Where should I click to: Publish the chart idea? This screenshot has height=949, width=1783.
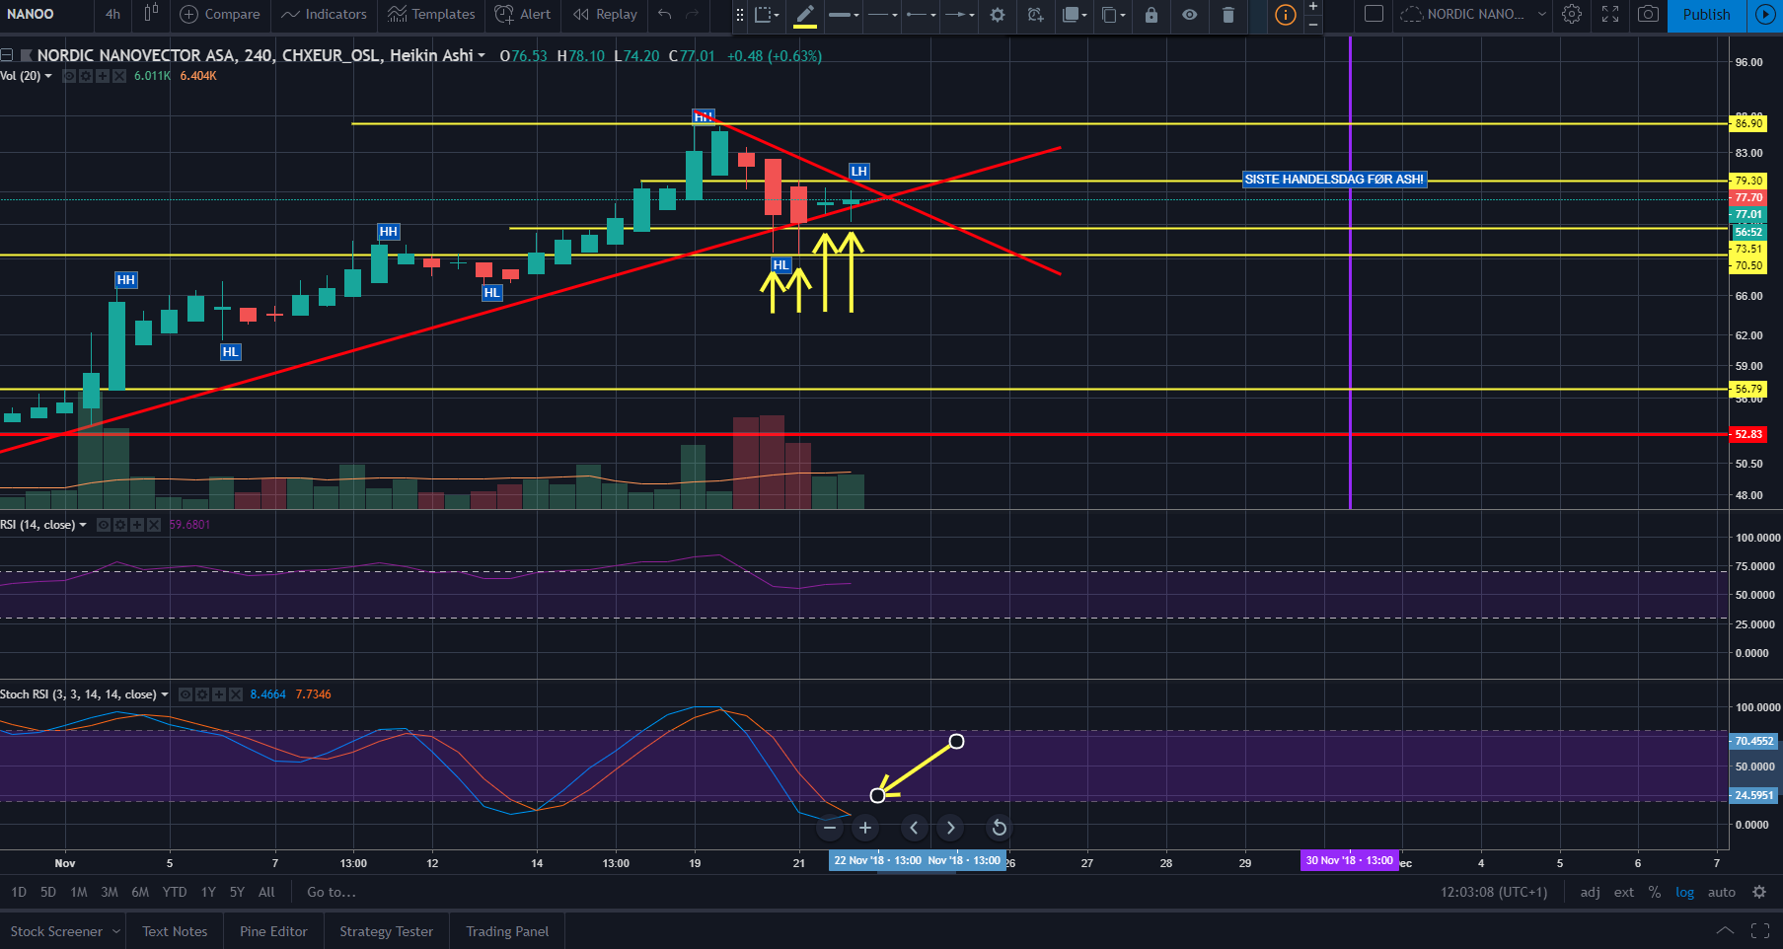1707,15
